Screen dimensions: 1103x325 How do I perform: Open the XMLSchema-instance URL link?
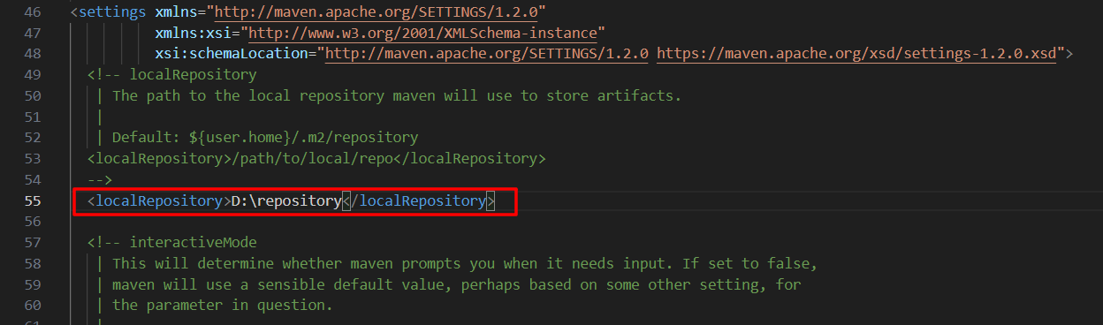(423, 34)
